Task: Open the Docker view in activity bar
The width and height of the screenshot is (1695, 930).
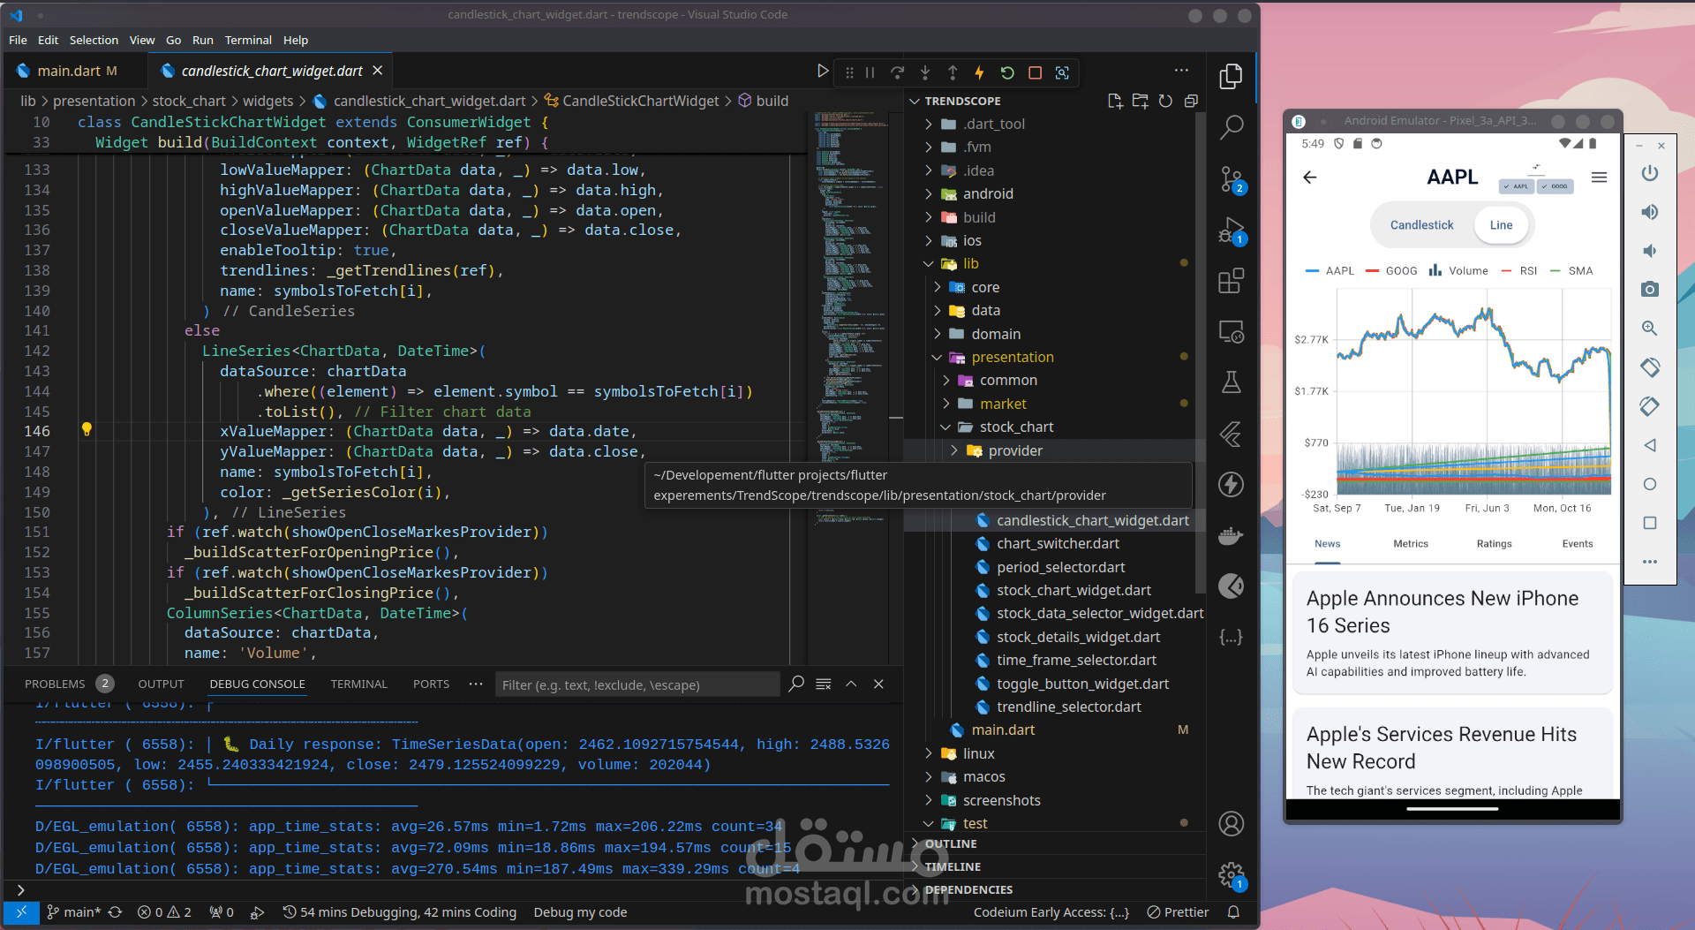Action: [x=1231, y=535]
